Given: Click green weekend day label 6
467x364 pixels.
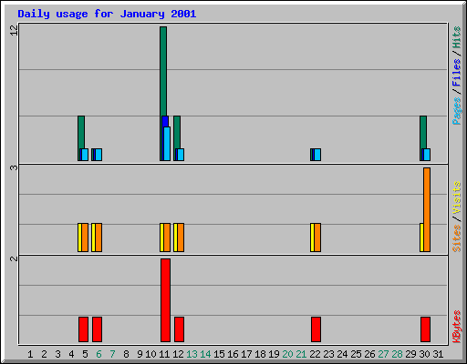Looking at the screenshot, I should [99, 354].
